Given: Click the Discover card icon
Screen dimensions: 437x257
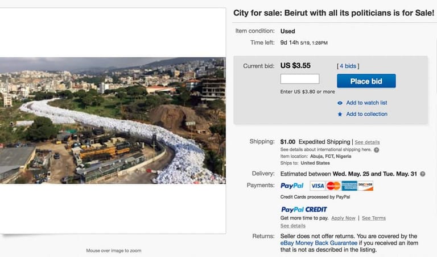Looking at the screenshot, I should 365,186.
